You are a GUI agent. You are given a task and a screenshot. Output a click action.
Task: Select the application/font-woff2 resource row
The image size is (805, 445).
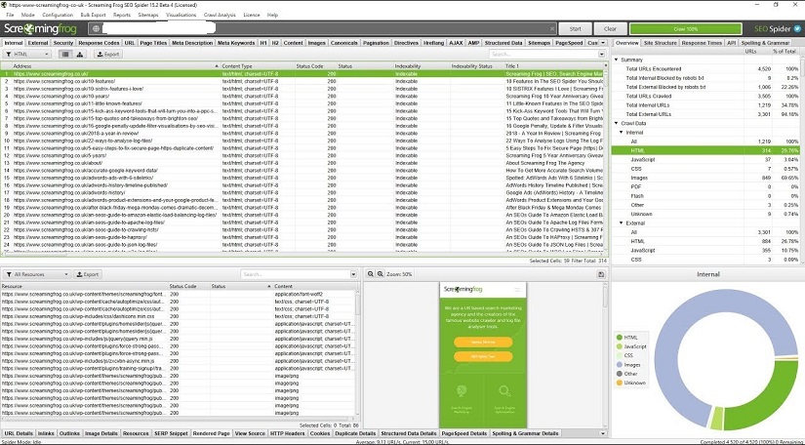(x=179, y=295)
